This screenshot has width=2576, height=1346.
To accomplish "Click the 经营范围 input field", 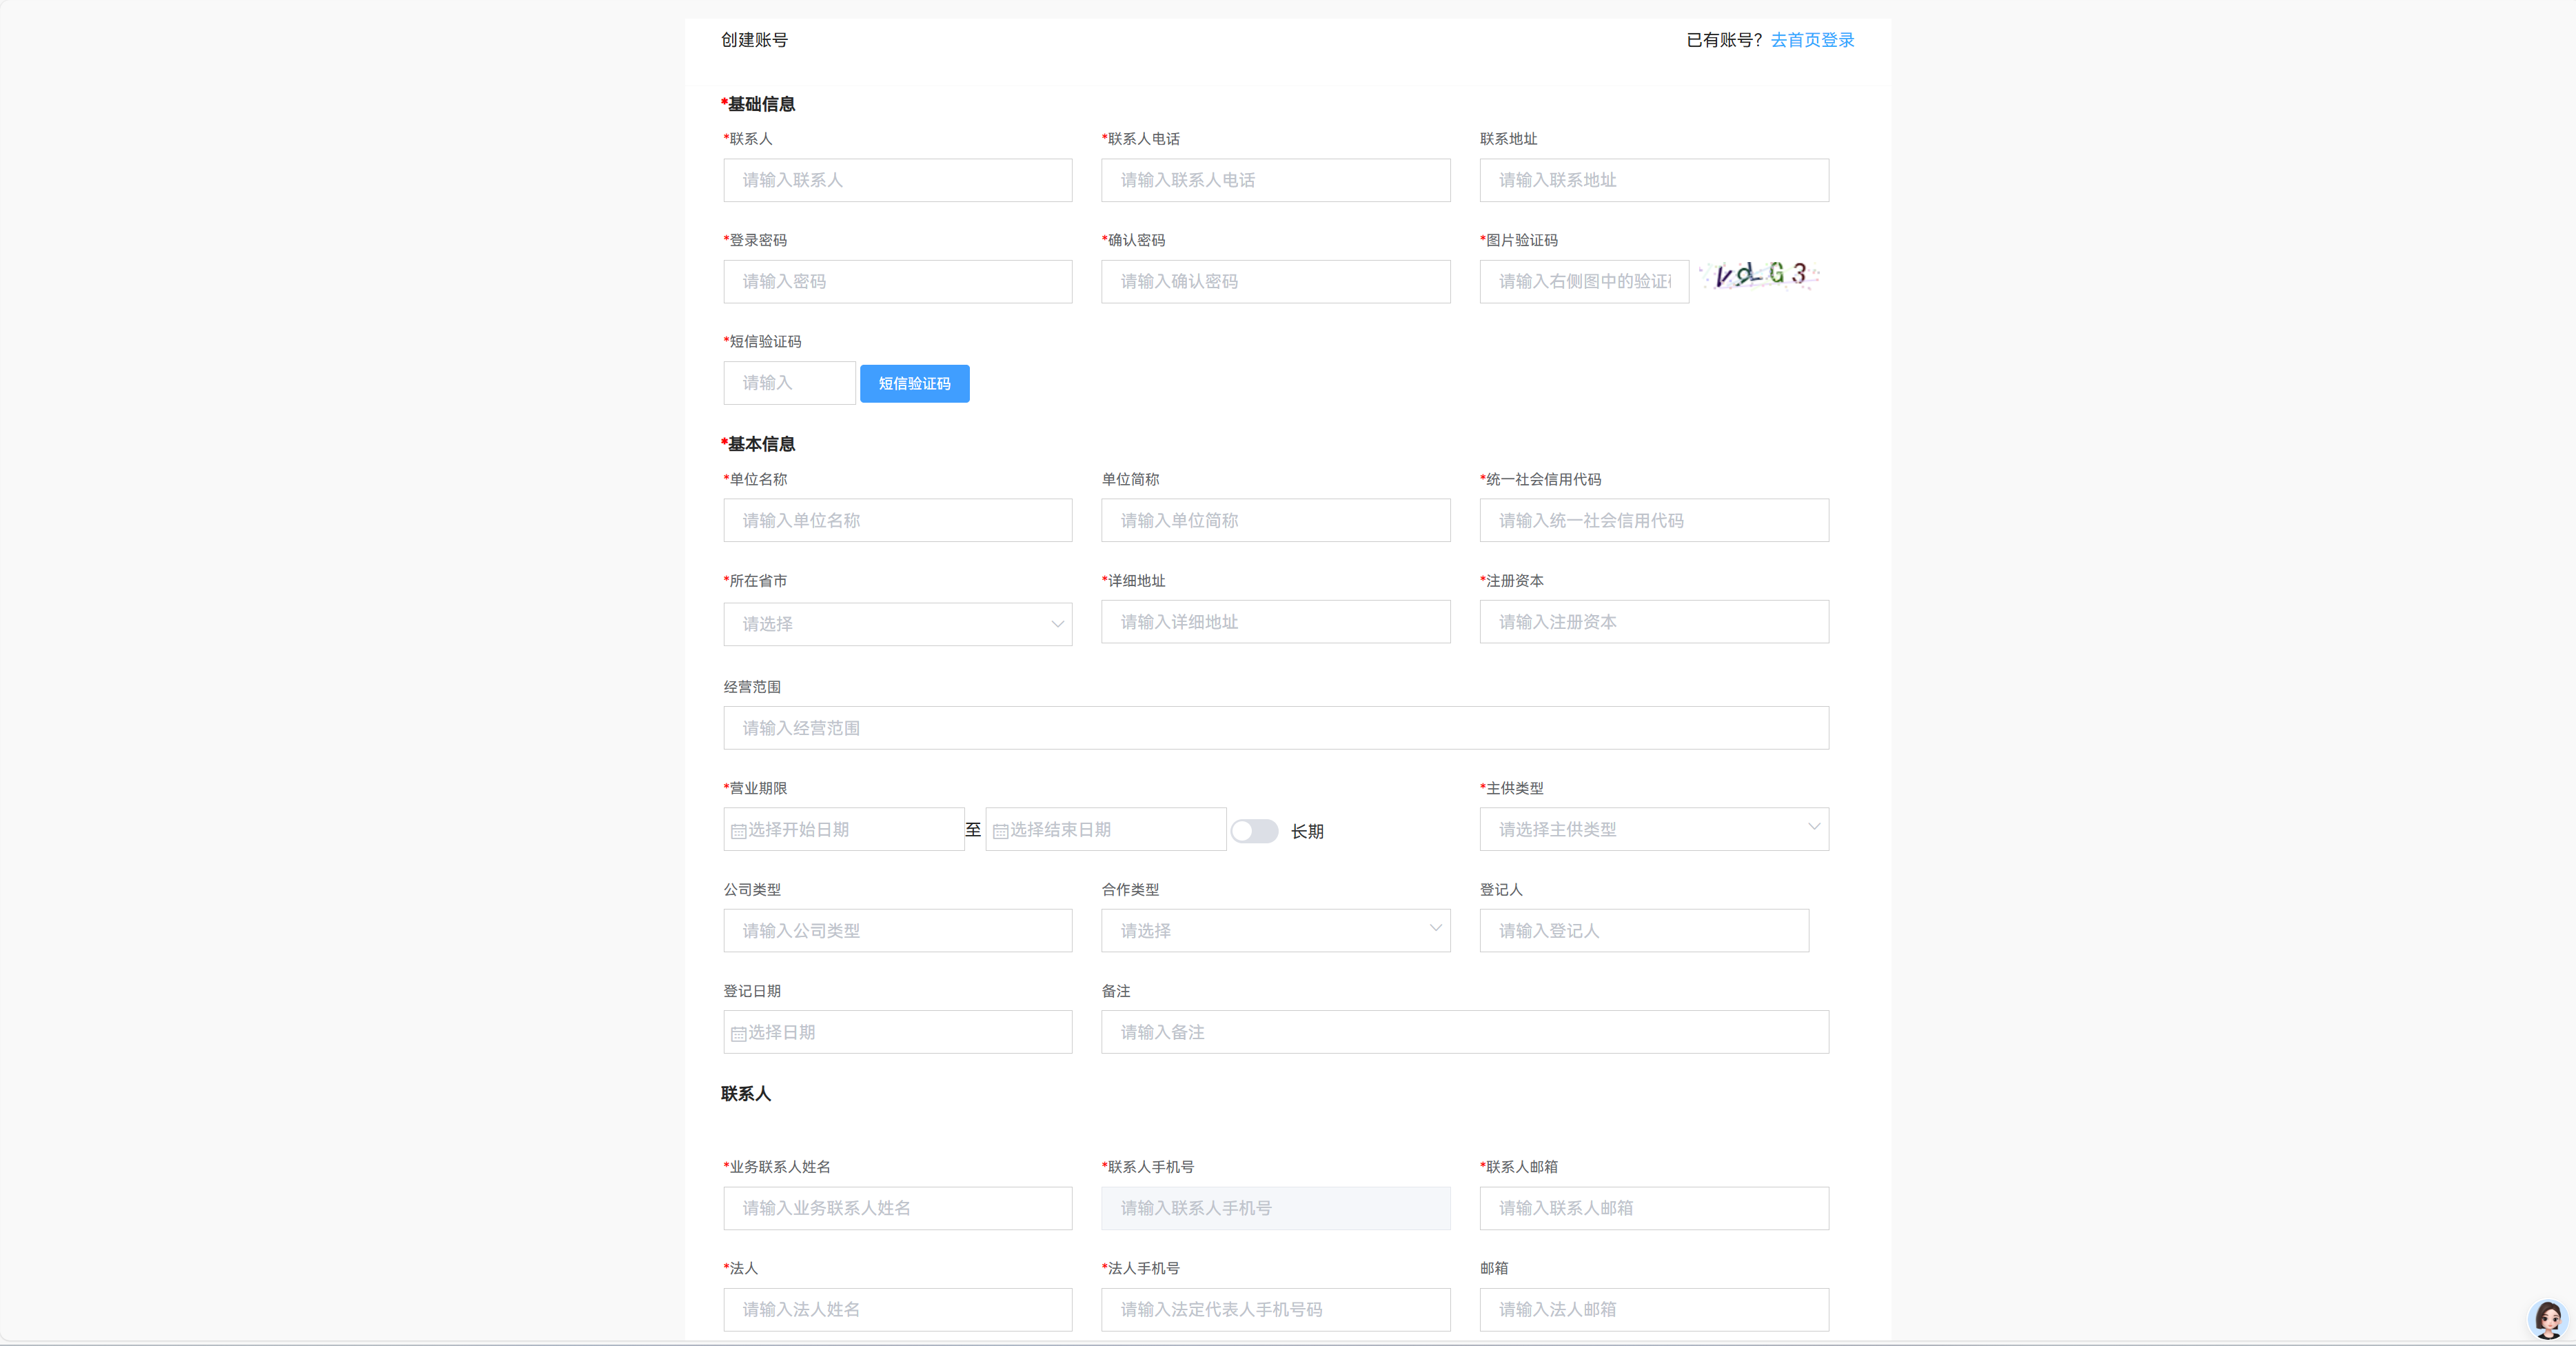I will point(1276,728).
